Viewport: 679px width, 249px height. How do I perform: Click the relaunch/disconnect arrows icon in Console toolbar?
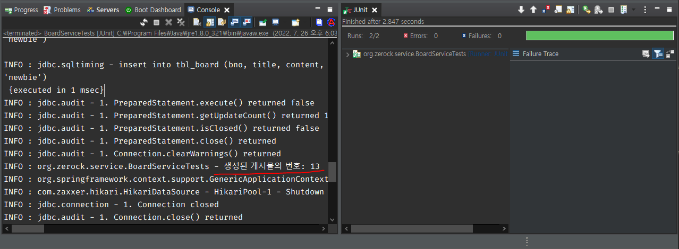(144, 22)
